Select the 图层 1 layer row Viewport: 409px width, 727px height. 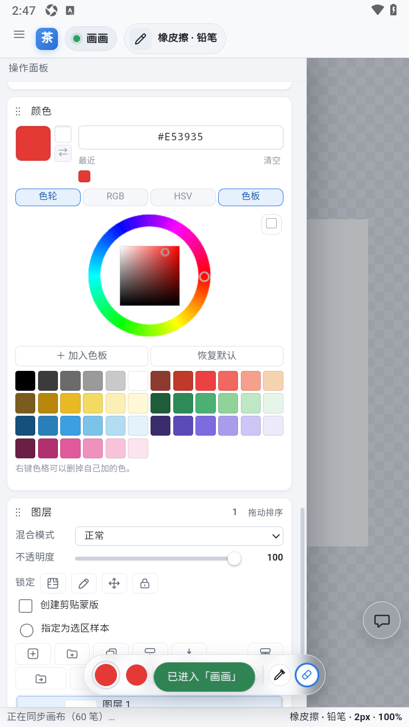point(149,702)
